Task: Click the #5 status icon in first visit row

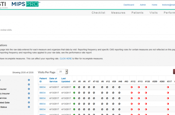Action: pyautogui.click(x=79, y=87)
